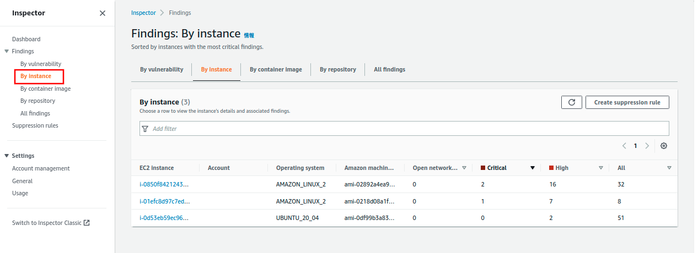Switch to By vulnerability tab
The height and width of the screenshot is (253, 698).
161,70
